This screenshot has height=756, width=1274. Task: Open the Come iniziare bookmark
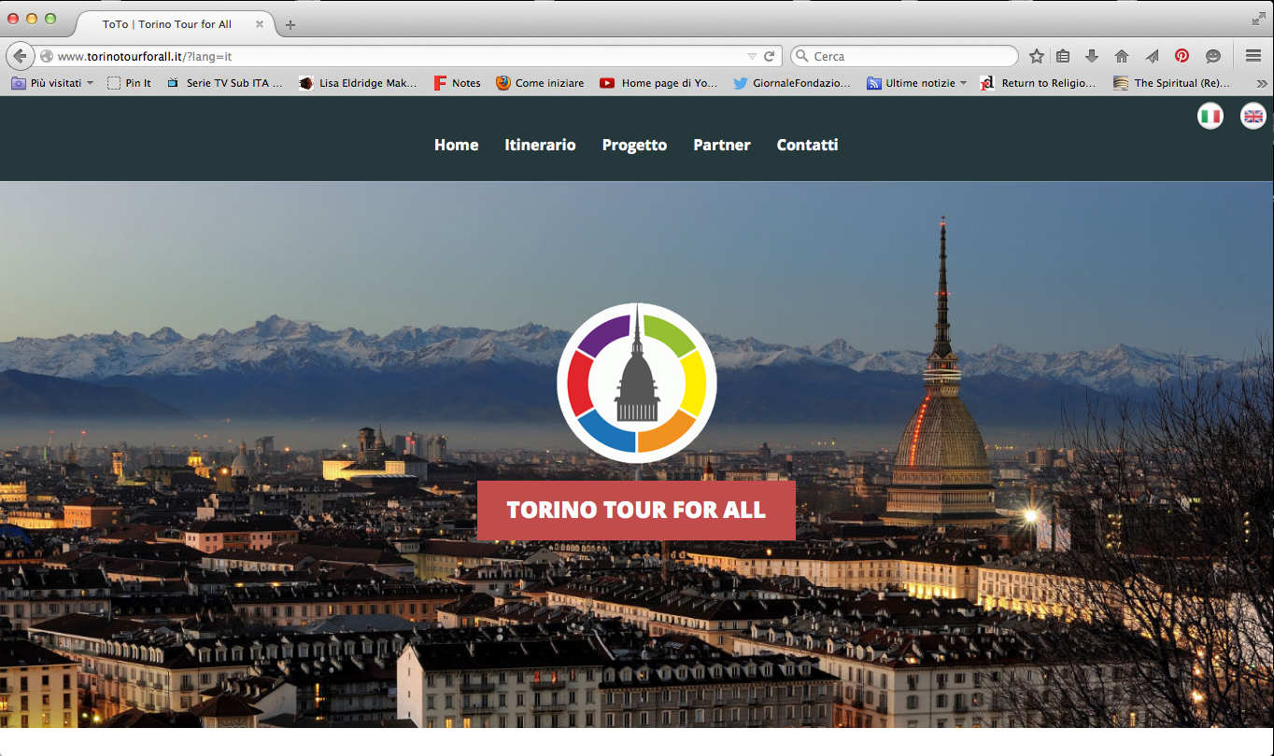click(x=540, y=83)
